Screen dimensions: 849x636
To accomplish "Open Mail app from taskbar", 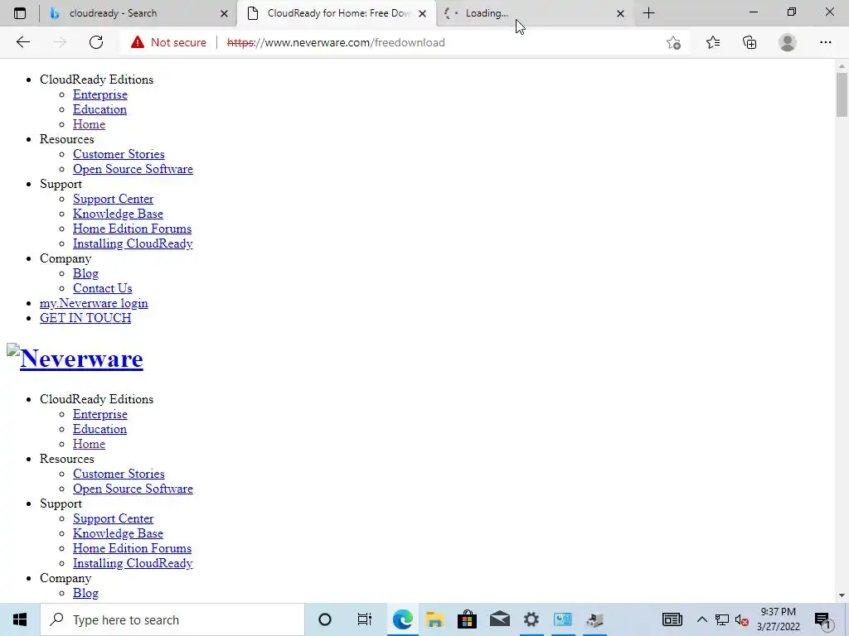I will (x=499, y=619).
